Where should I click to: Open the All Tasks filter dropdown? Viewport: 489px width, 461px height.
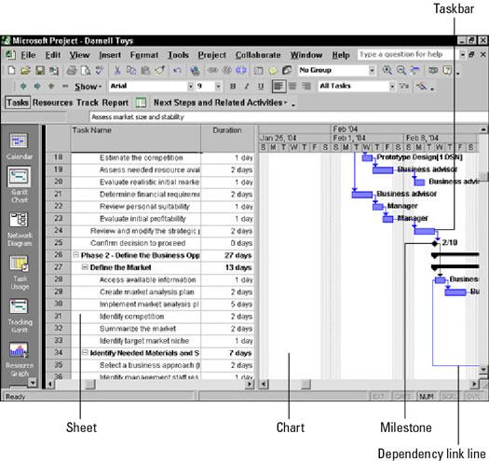[357, 86]
